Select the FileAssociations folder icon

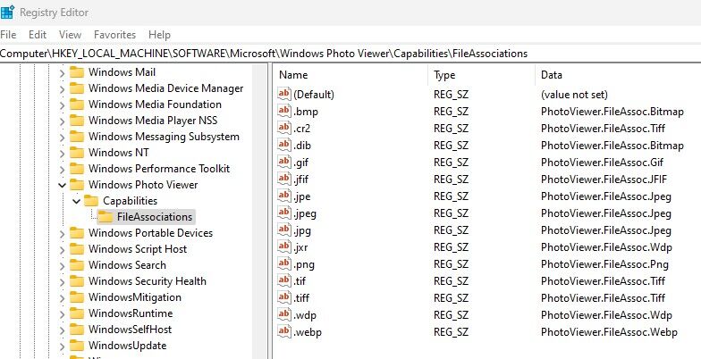106,217
